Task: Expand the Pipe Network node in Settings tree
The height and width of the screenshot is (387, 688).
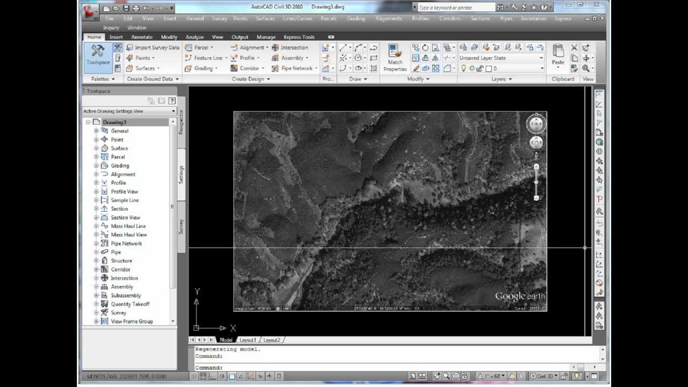Action: click(96, 243)
